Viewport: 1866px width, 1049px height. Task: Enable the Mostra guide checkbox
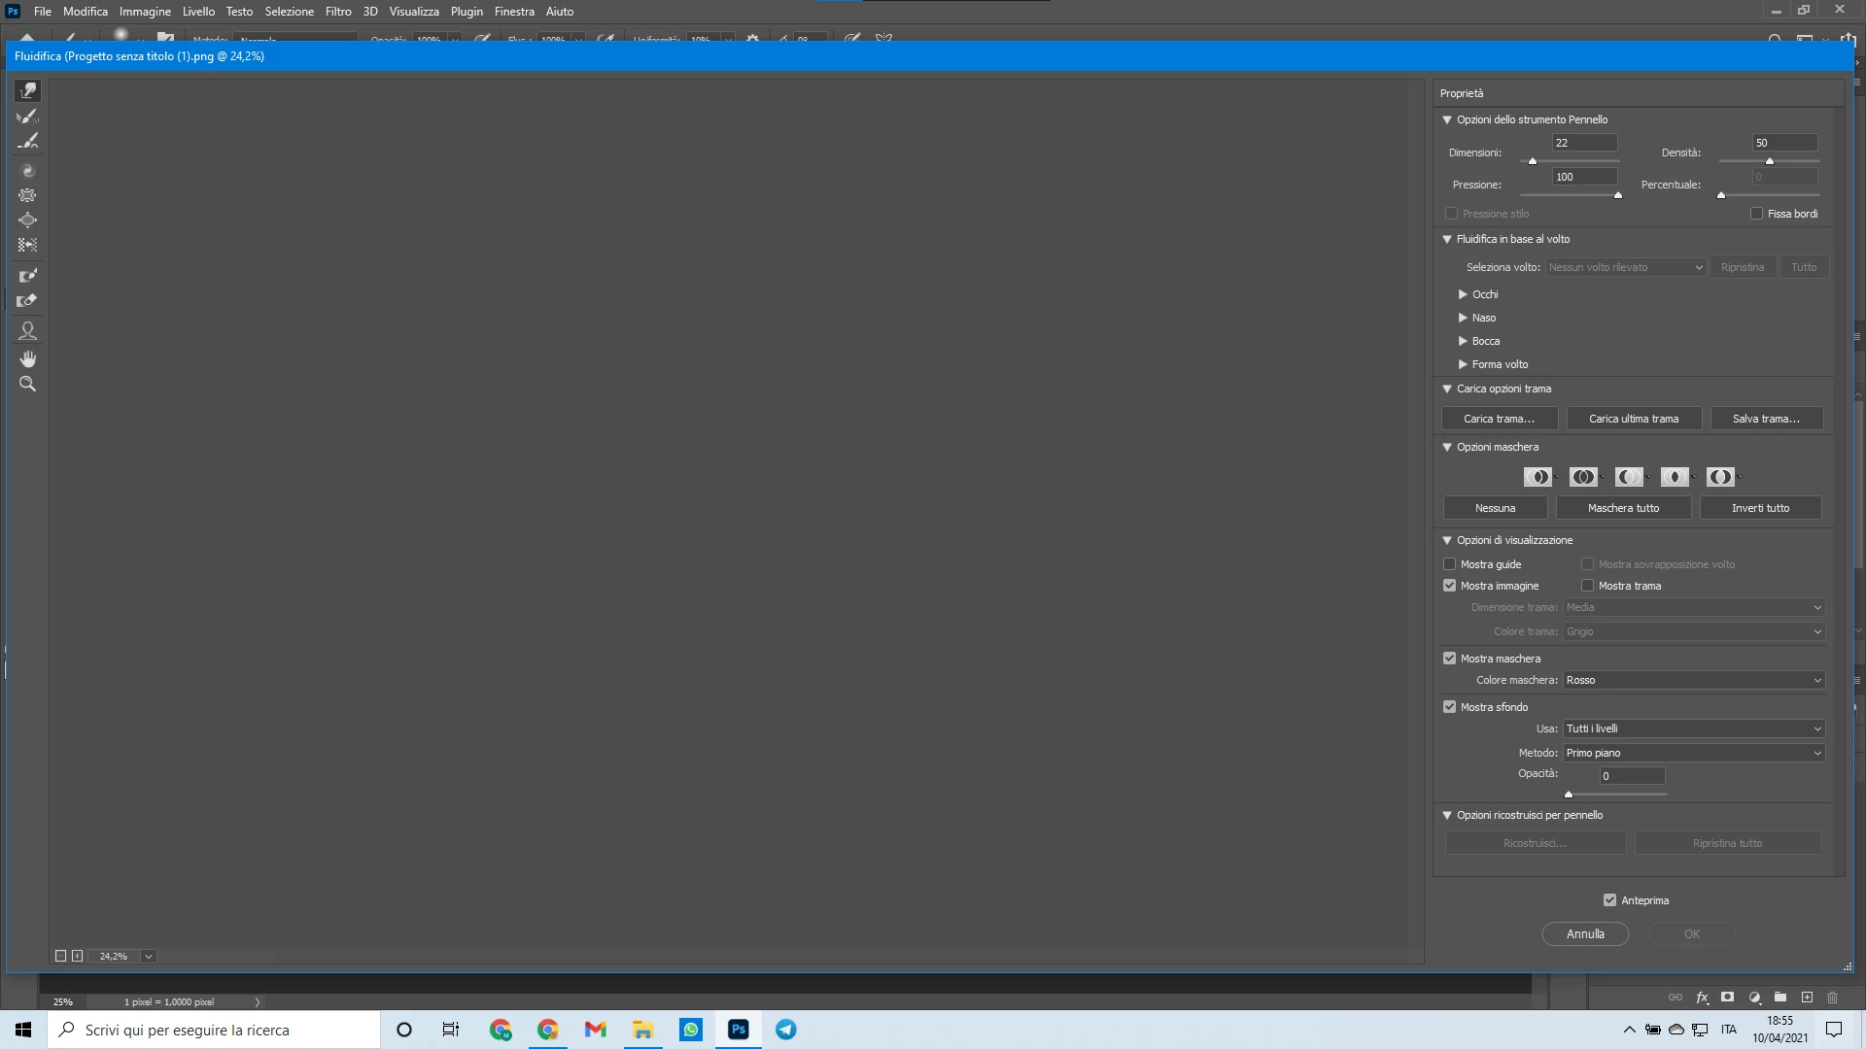1450,564
